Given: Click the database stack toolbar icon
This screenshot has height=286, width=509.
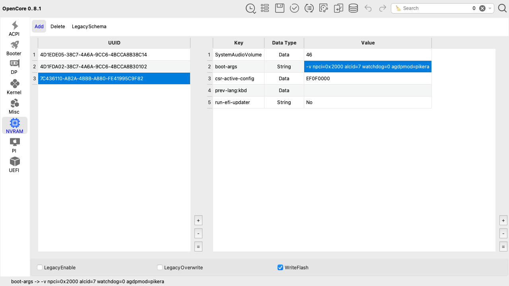Looking at the screenshot, I should 353,8.
